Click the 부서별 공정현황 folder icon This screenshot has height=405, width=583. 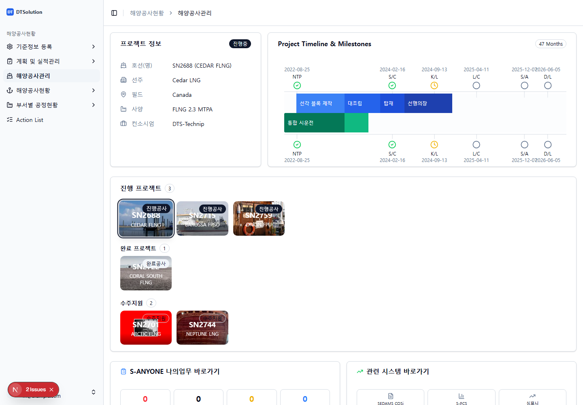coord(10,105)
